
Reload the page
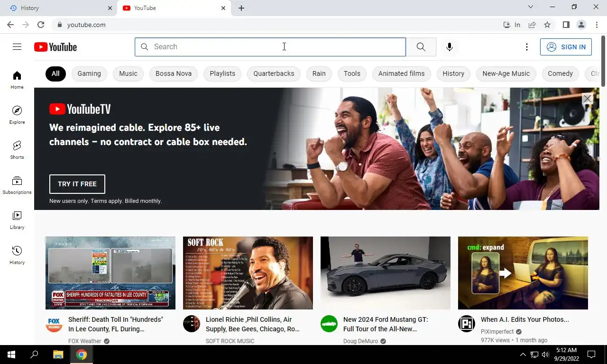tap(41, 25)
